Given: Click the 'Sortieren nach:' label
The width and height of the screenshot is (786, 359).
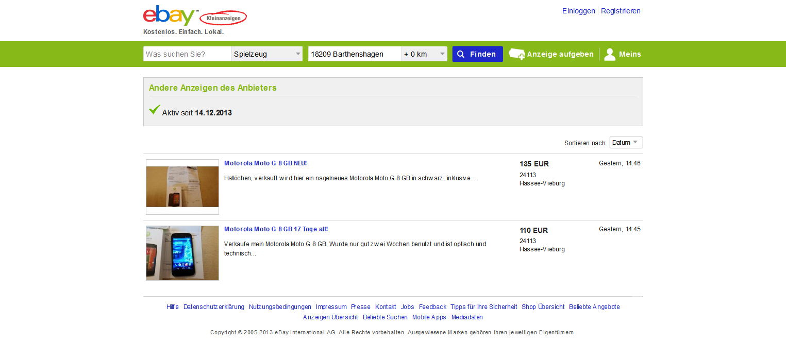Looking at the screenshot, I should [x=586, y=143].
